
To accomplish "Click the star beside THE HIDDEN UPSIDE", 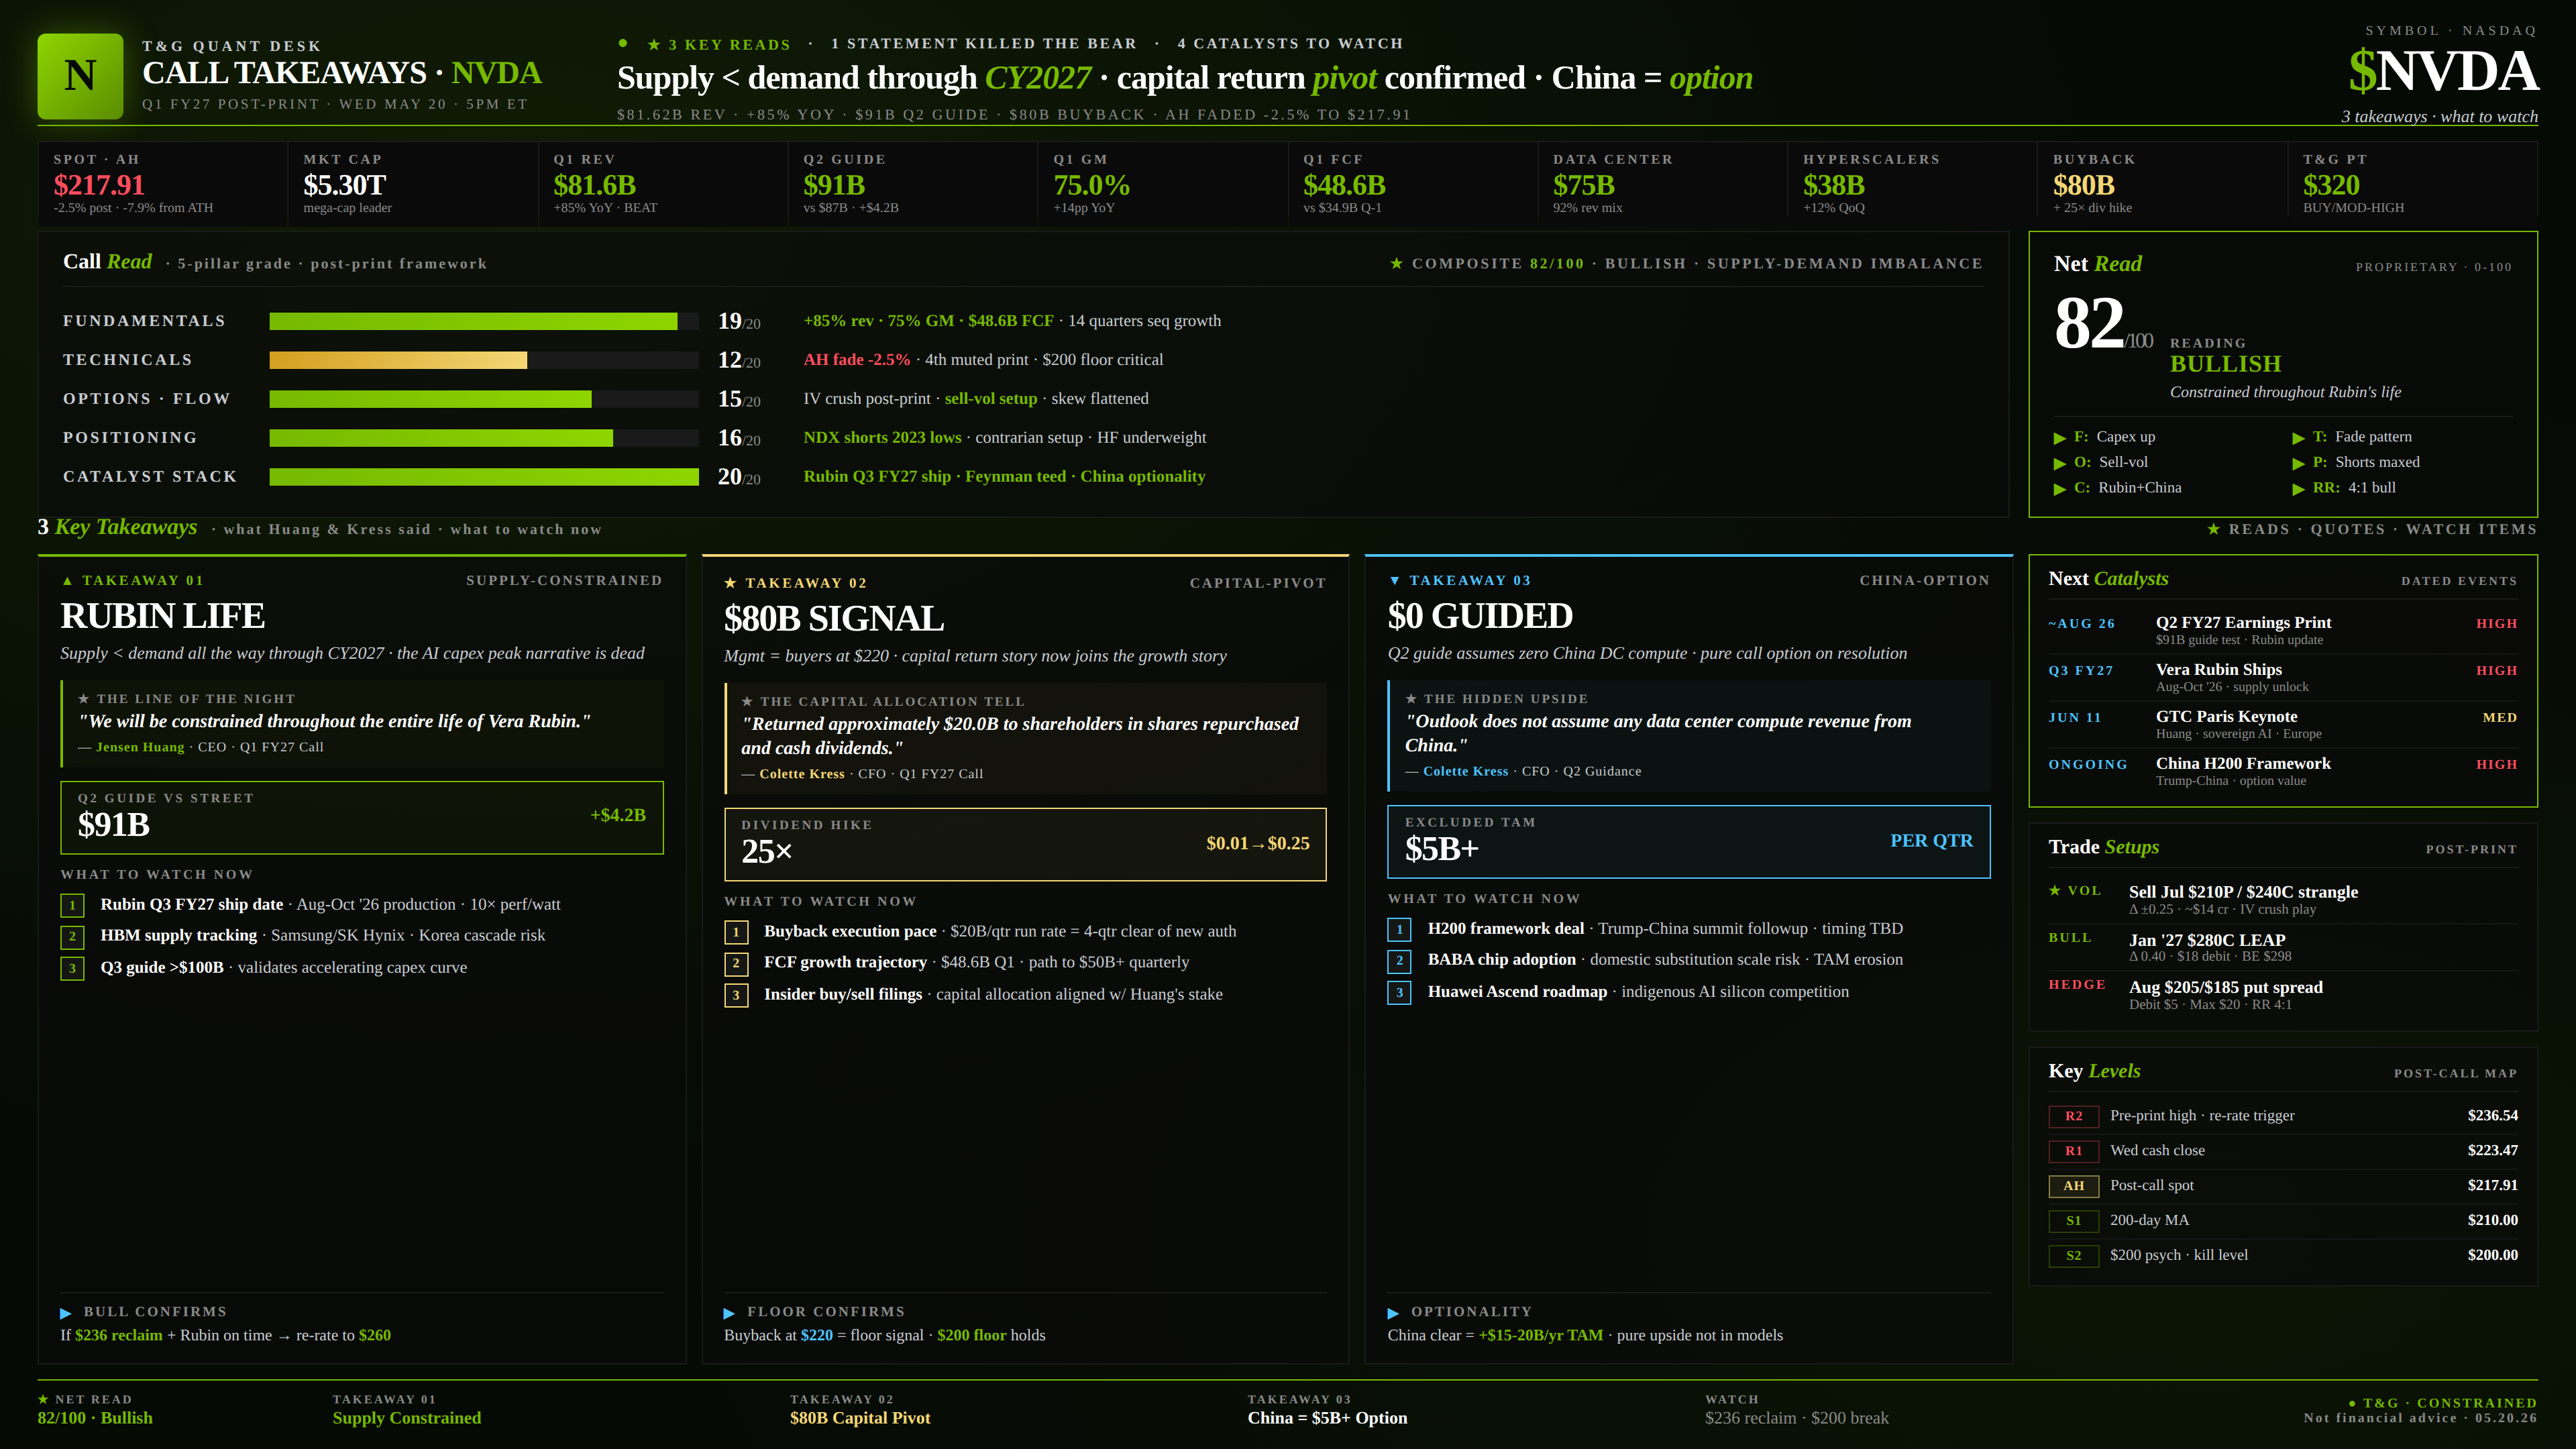I will pyautogui.click(x=1411, y=698).
